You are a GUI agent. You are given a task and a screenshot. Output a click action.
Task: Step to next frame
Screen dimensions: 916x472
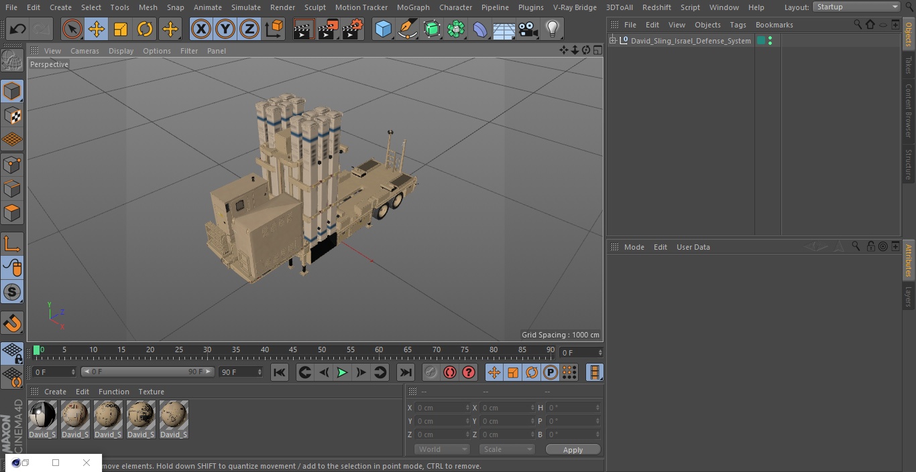tap(361, 373)
